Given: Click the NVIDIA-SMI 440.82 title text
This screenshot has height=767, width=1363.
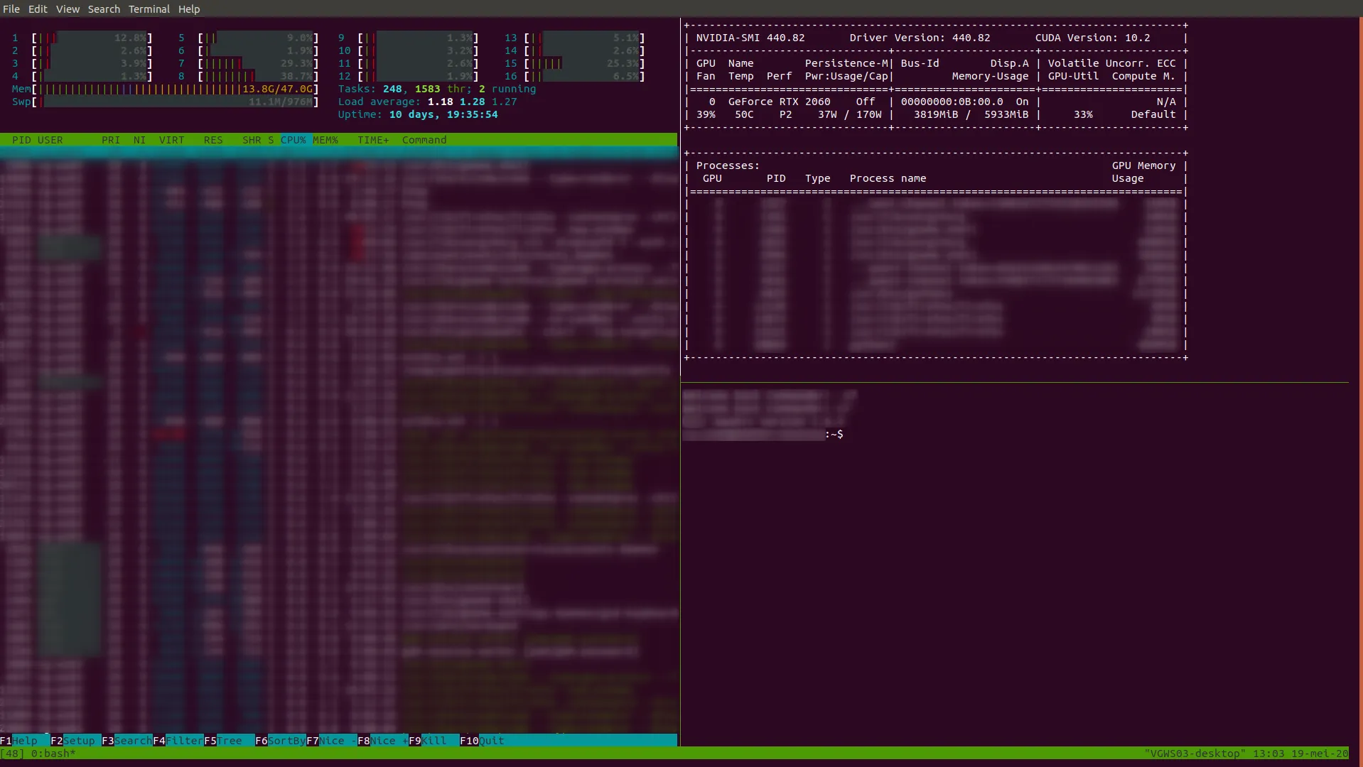Looking at the screenshot, I should (750, 38).
